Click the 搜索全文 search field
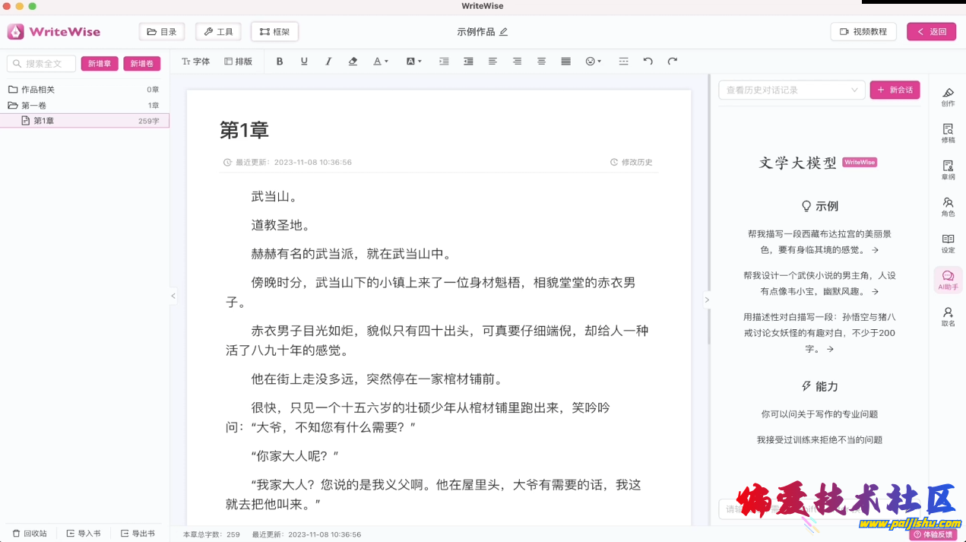Screen dimensions: 966x542 click(42, 64)
